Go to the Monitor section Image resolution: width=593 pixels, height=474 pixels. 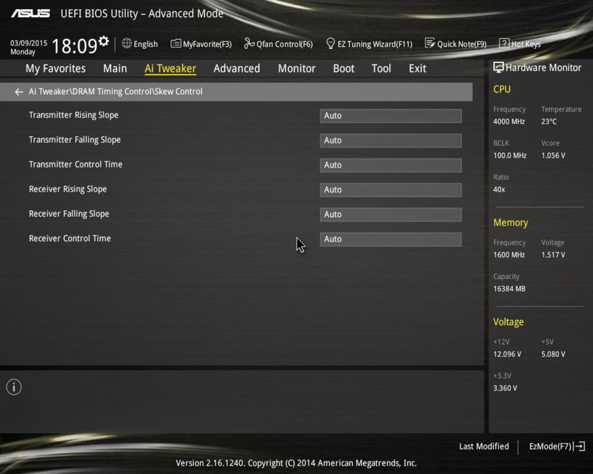coord(296,68)
